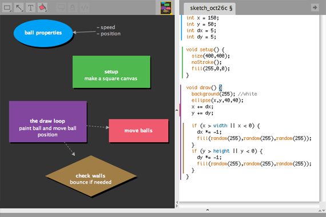Click the comment bubble icon
Viewport: 326px width, 217px height.
pyautogui.click(x=61, y=7)
